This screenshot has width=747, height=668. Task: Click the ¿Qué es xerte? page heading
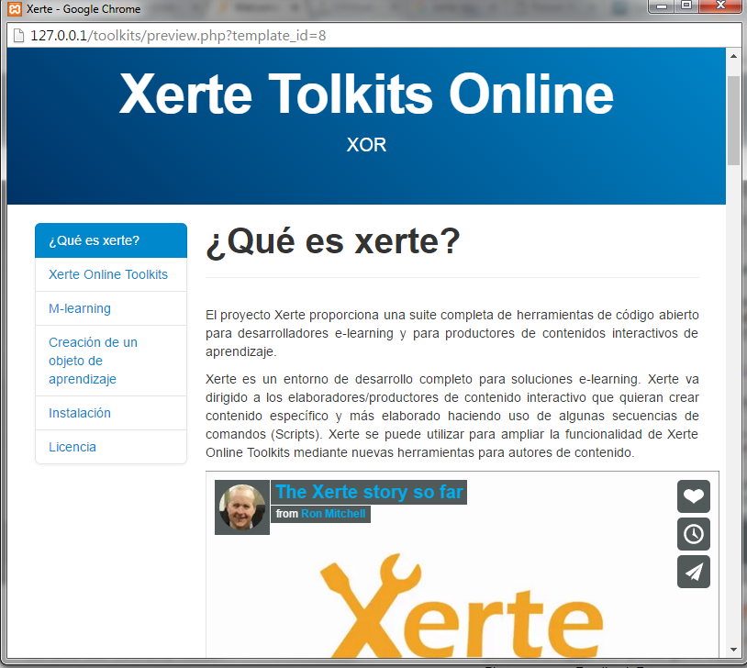tap(333, 242)
